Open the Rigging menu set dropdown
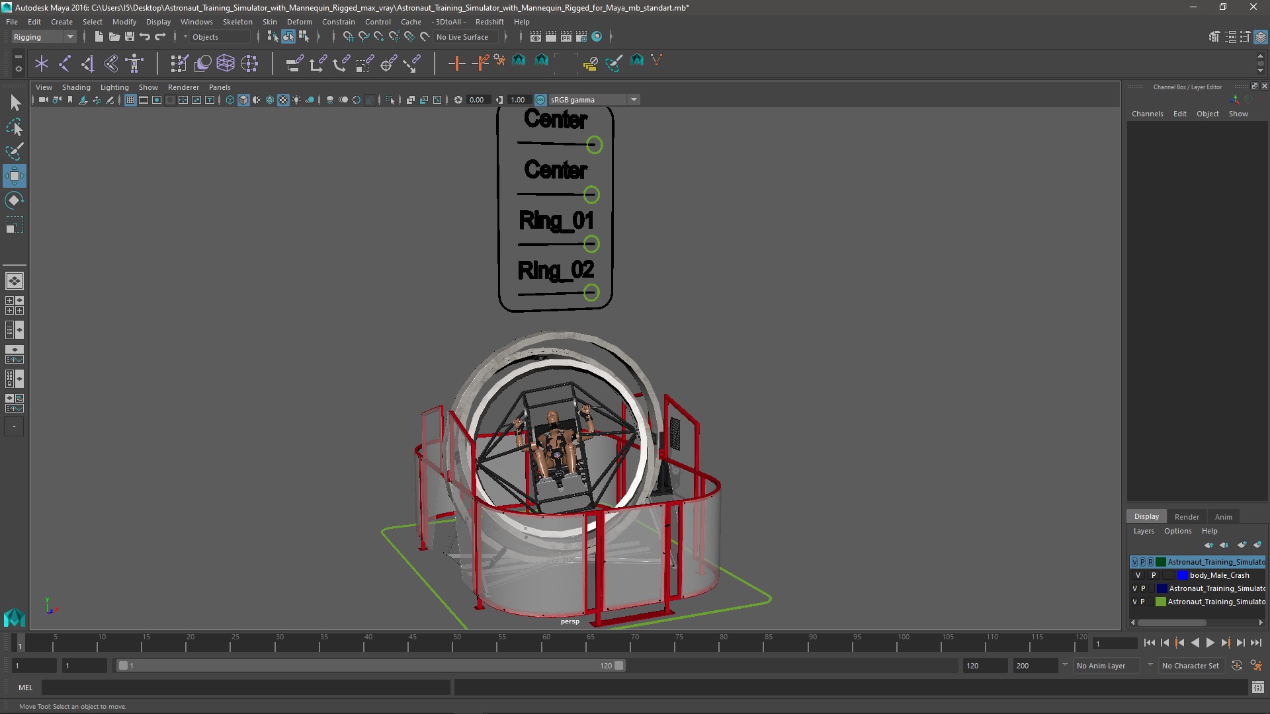The height and width of the screenshot is (714, 1270). [44, 37]
